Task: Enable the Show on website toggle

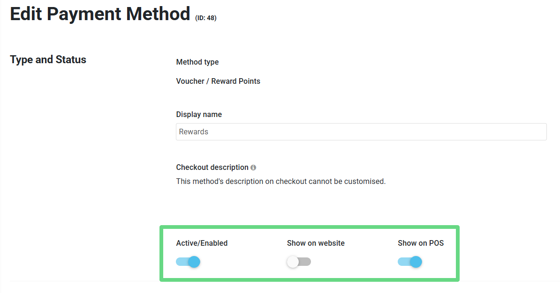Action: coord(299,262)
